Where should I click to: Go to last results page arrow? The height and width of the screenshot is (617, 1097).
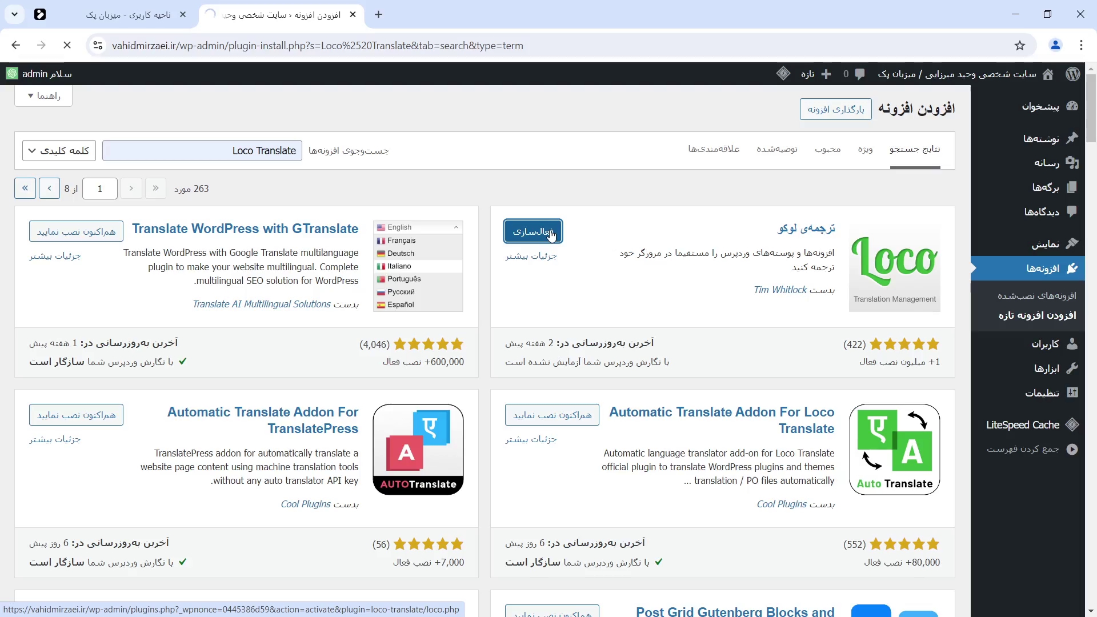pos(25,189)
